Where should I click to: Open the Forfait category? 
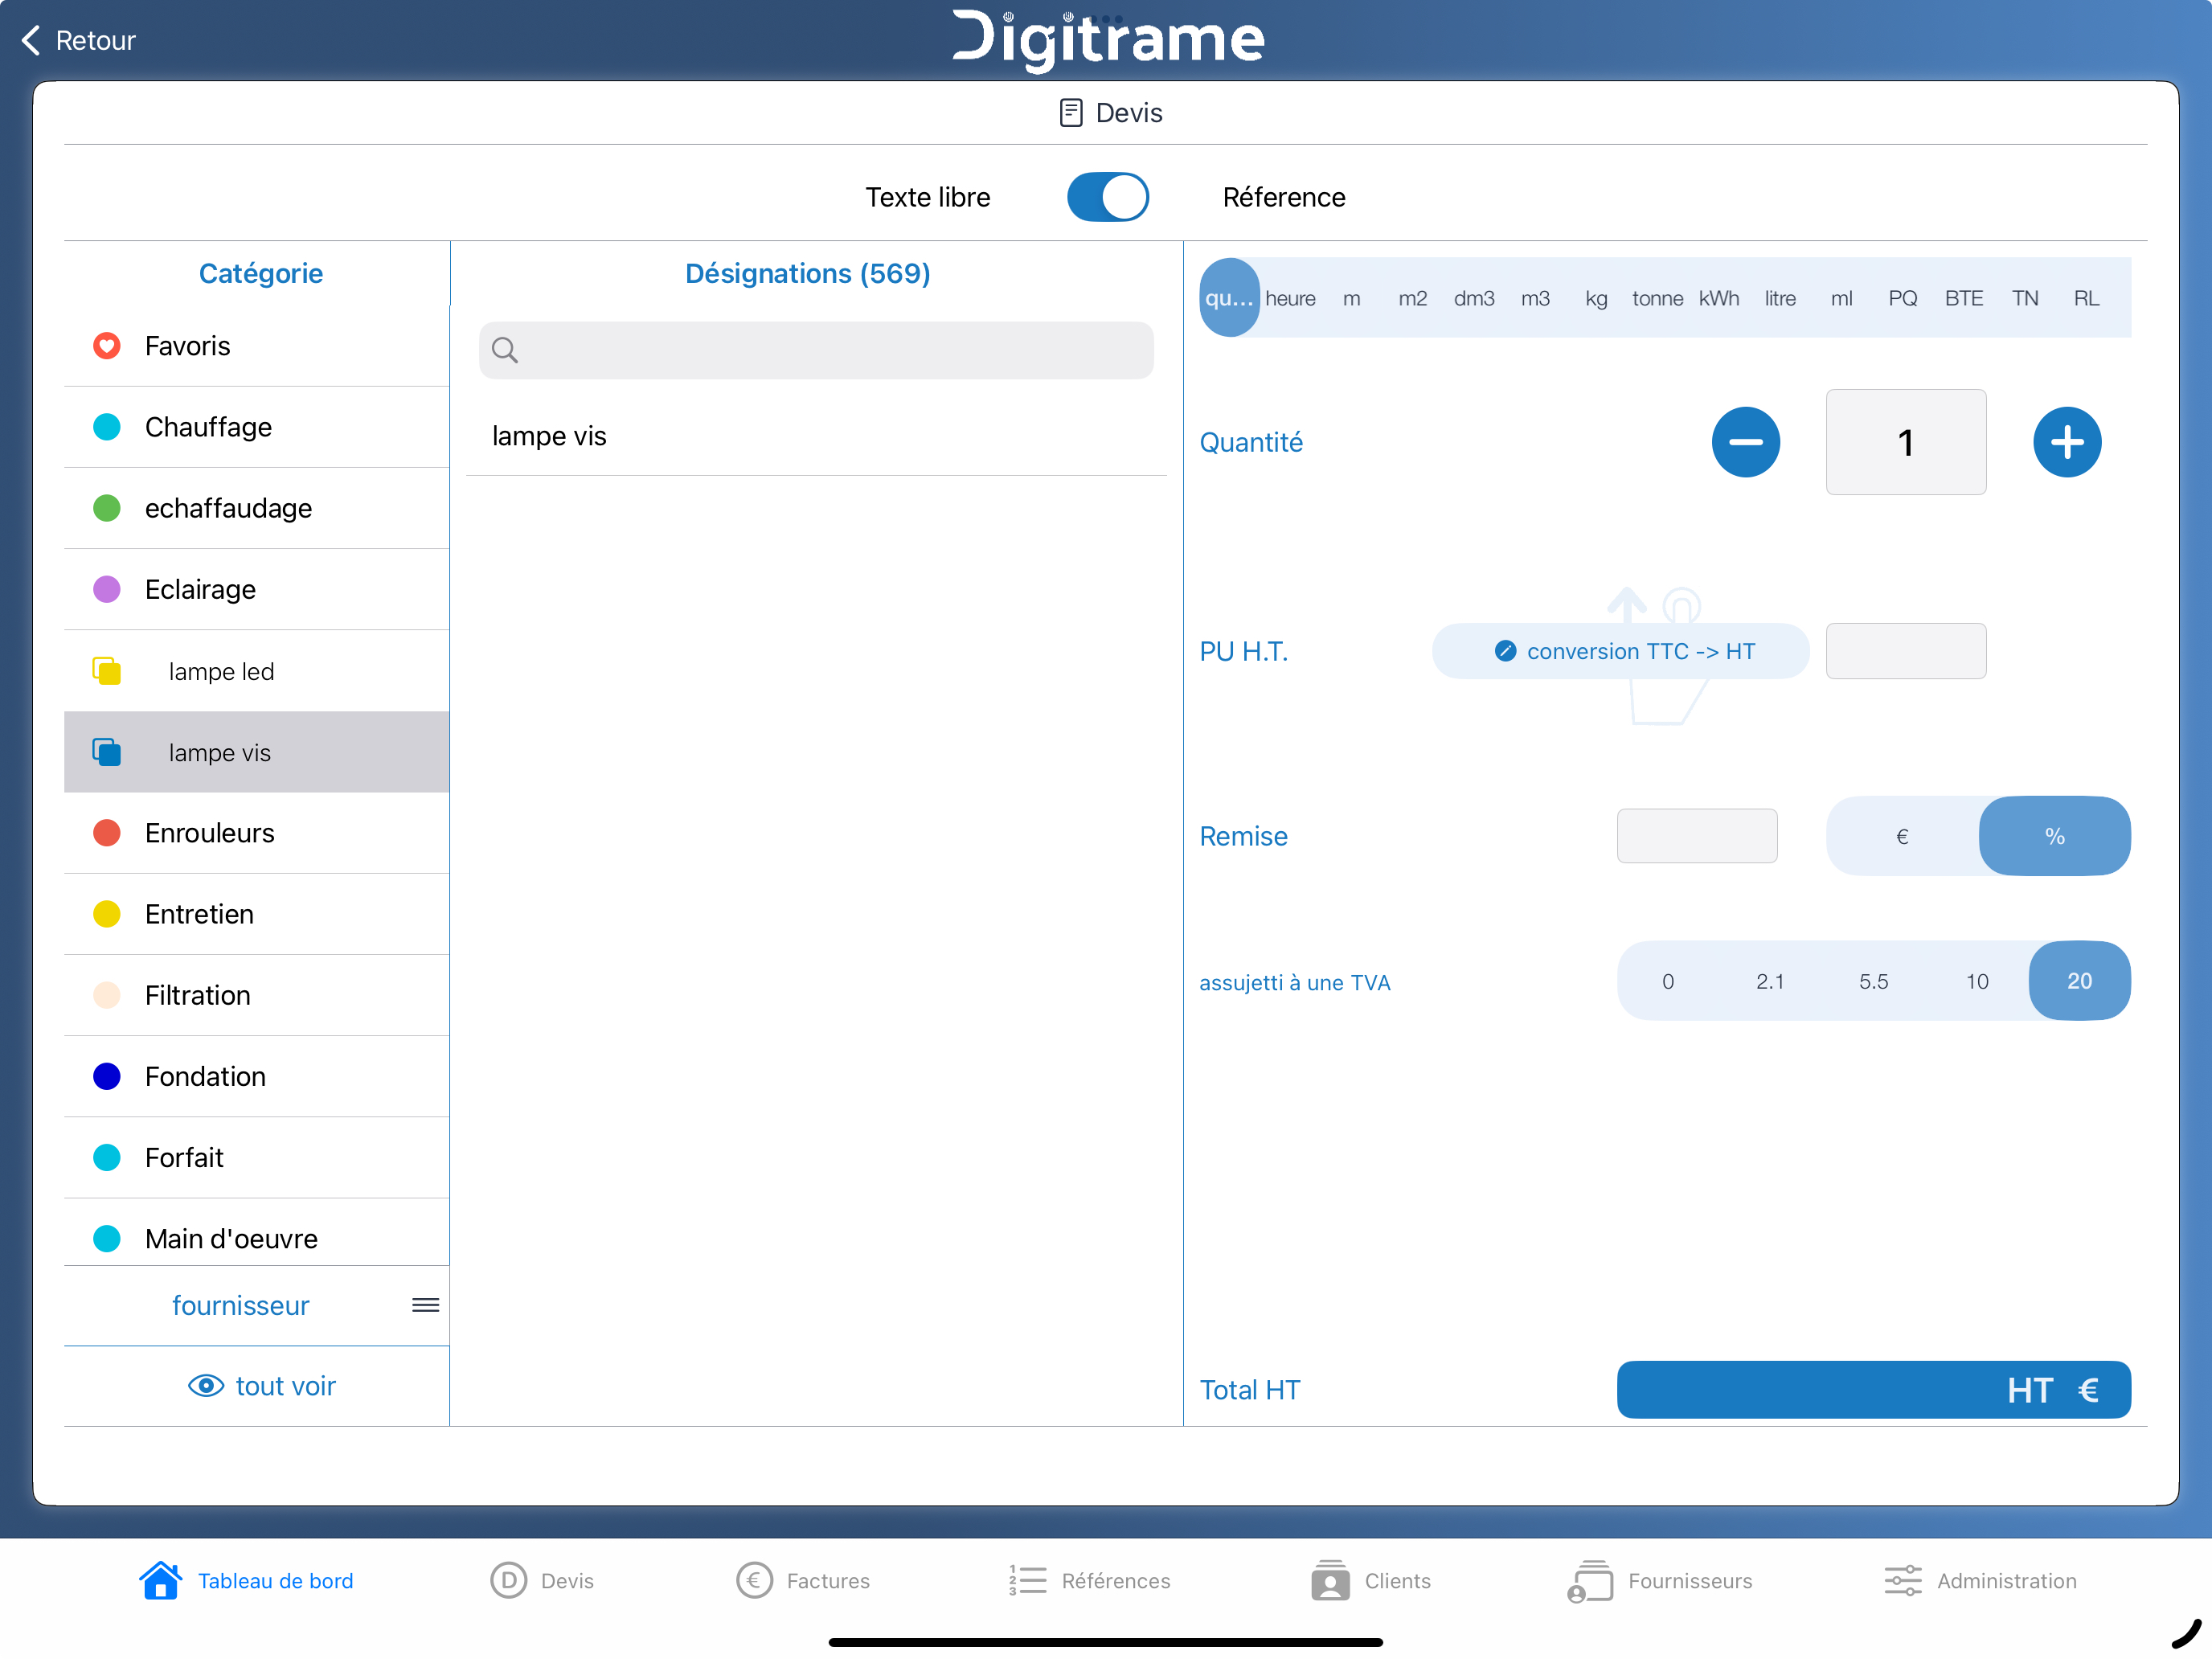click(256, 1157)
